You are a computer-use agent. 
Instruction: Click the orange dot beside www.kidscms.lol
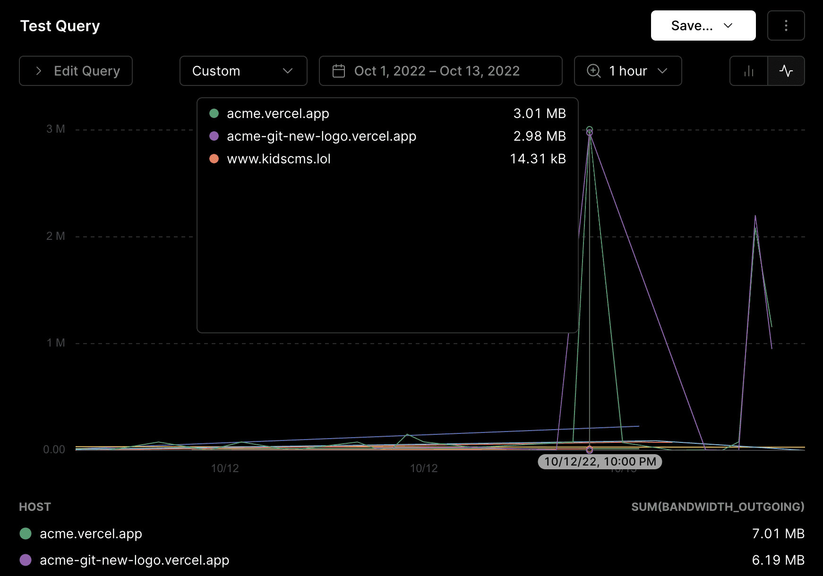tap(214, 159)
